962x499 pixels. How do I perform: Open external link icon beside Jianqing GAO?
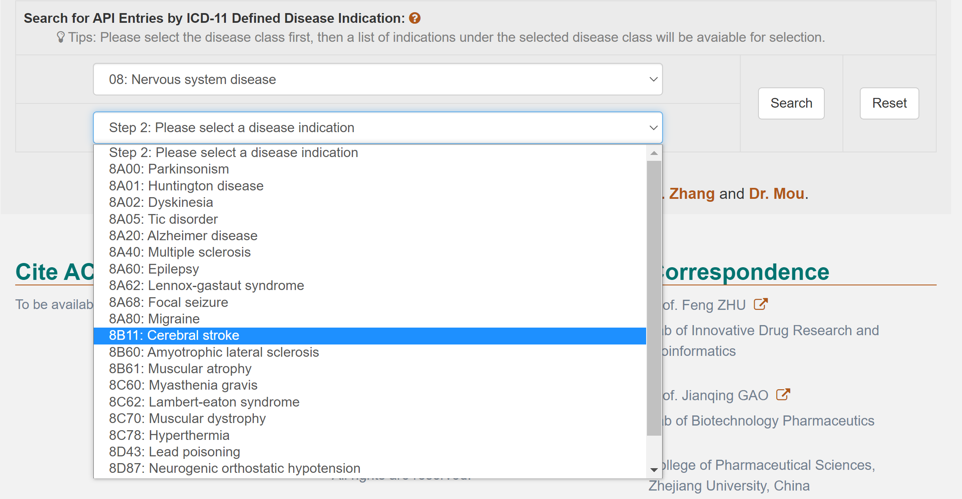coord(783,395)
